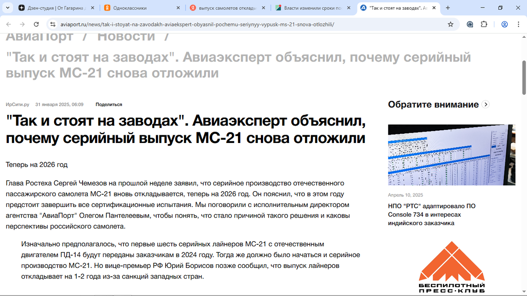Open the Extensions puzzle menu
The width and height of the screenshot is (527, 296).
click(484, 25)
